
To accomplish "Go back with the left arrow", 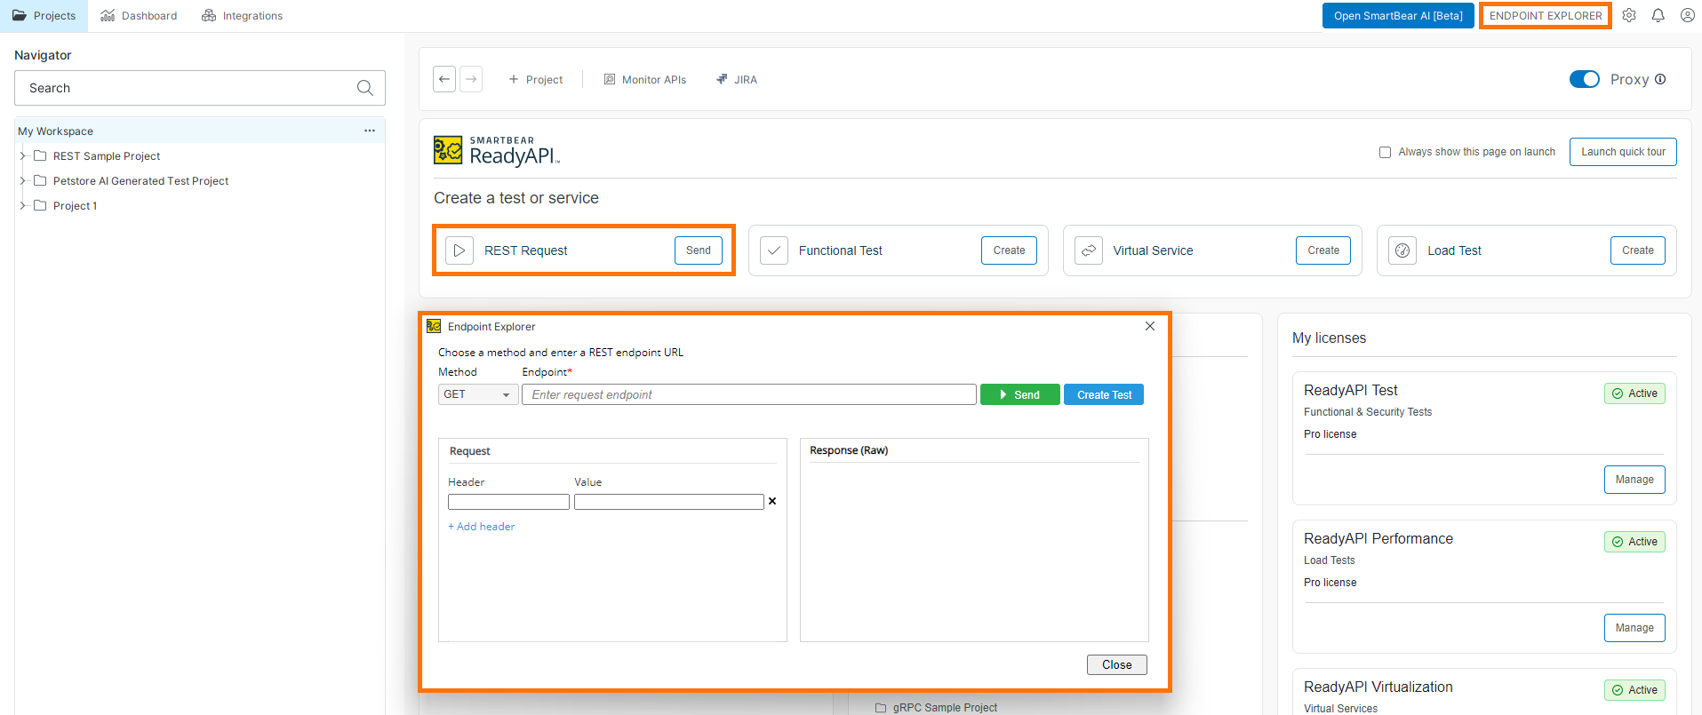I will 444,79.
